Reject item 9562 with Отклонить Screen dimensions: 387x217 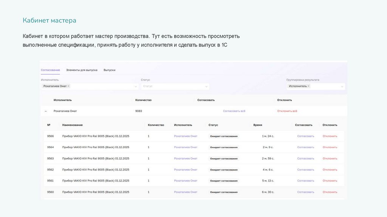tap(330, 170)
